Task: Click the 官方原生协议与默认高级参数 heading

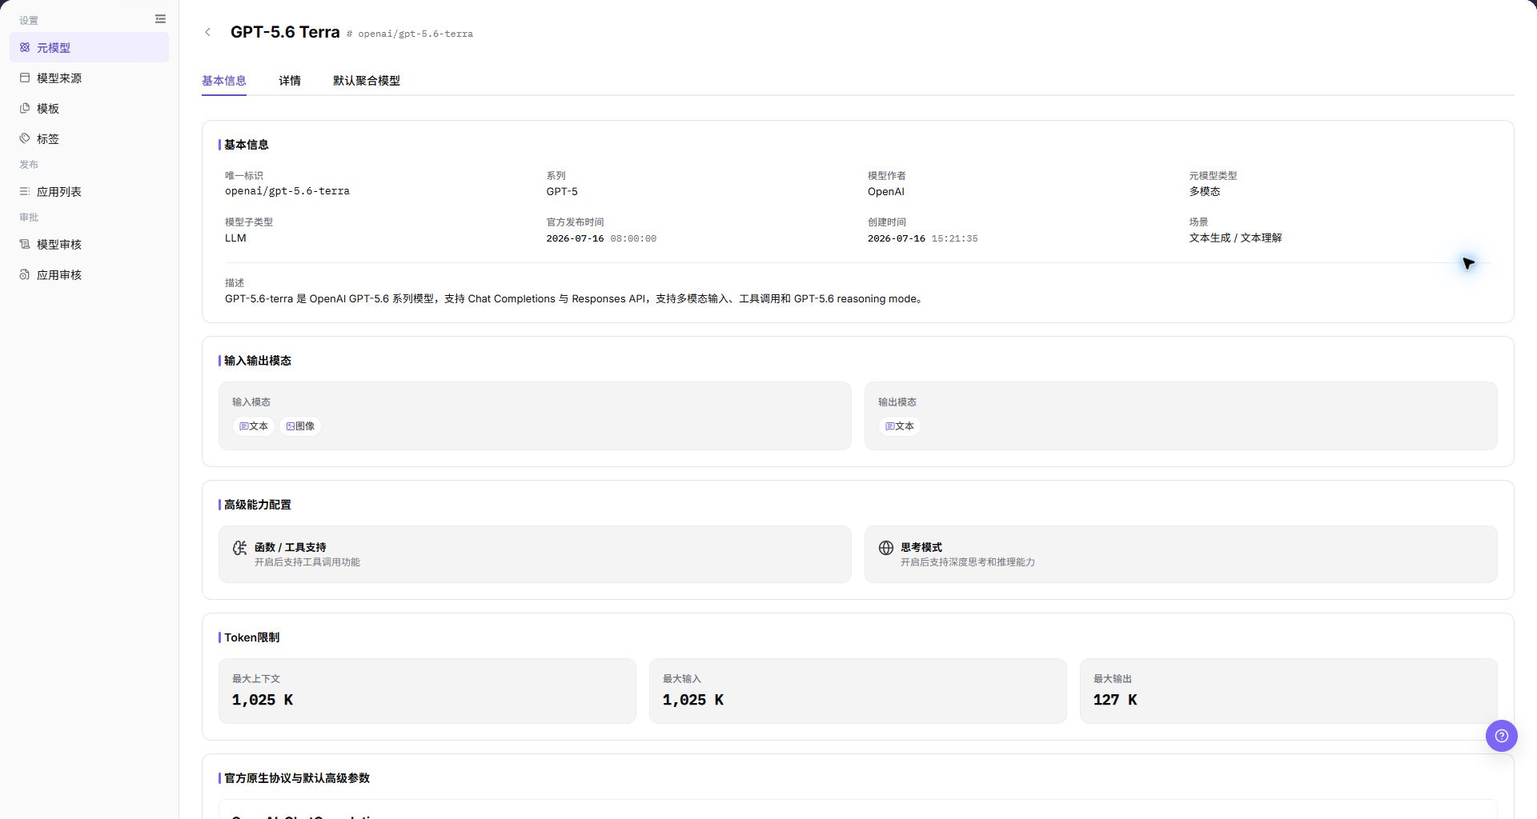Action: coord(297,778)
